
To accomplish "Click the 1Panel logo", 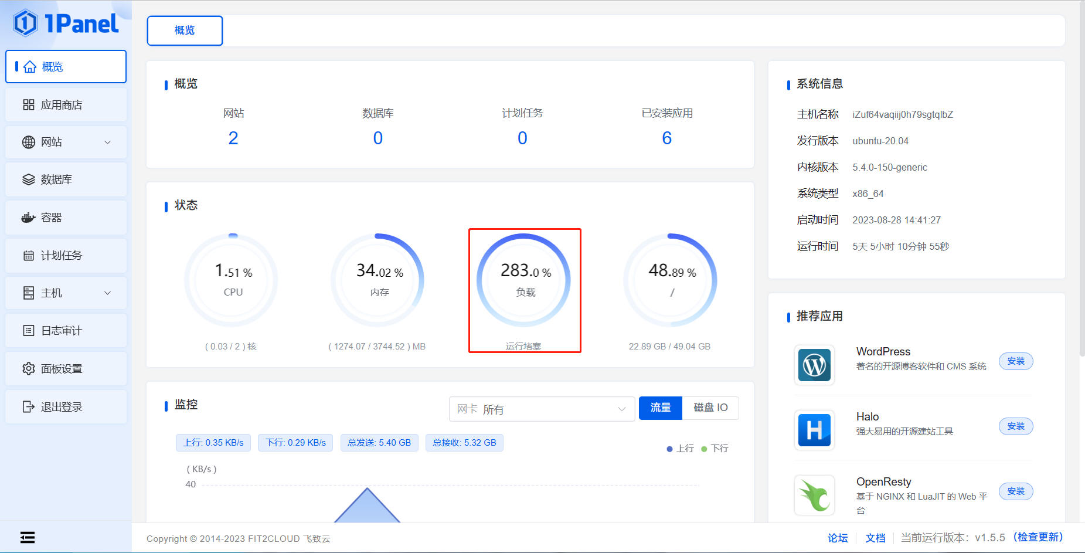I will pos(64,22).
